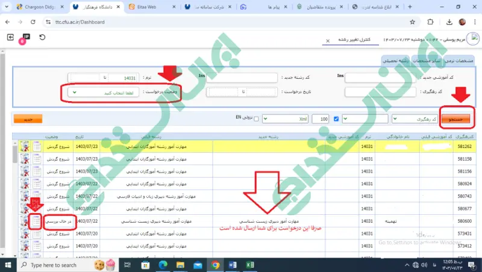The height and width of the screenshot is (272, 482).
Task: Open the 'کد رهگیری' sort dropdown
Action: (415, 119)
